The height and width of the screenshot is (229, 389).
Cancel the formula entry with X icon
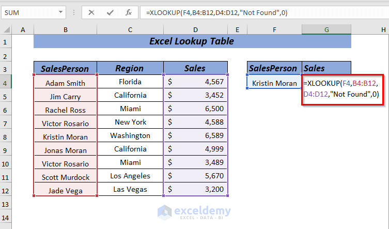point(91,12)
